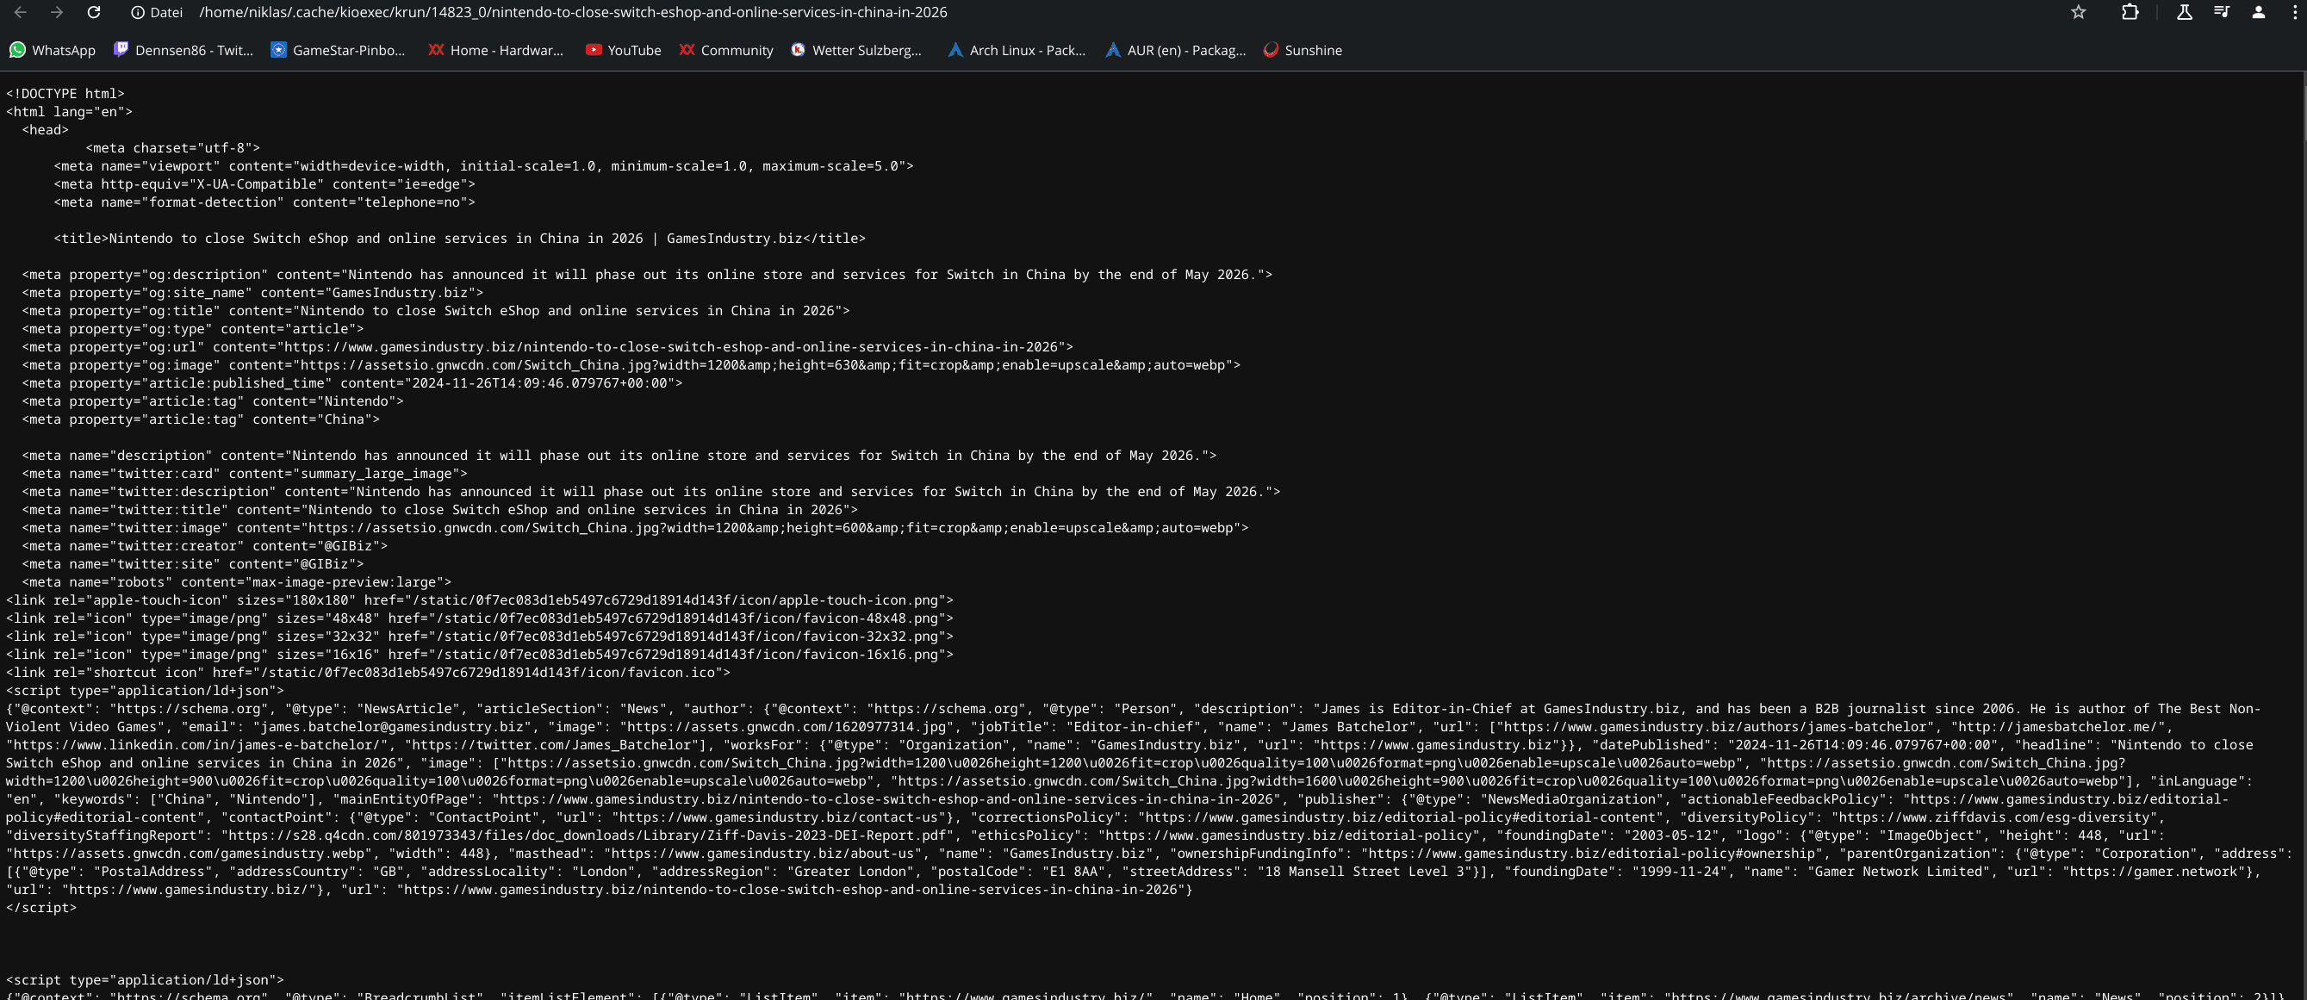Viewport: 2307px width, 1000px height.
Task: Click the <html lang="en"> line
Action: click(x=69, y=112)
